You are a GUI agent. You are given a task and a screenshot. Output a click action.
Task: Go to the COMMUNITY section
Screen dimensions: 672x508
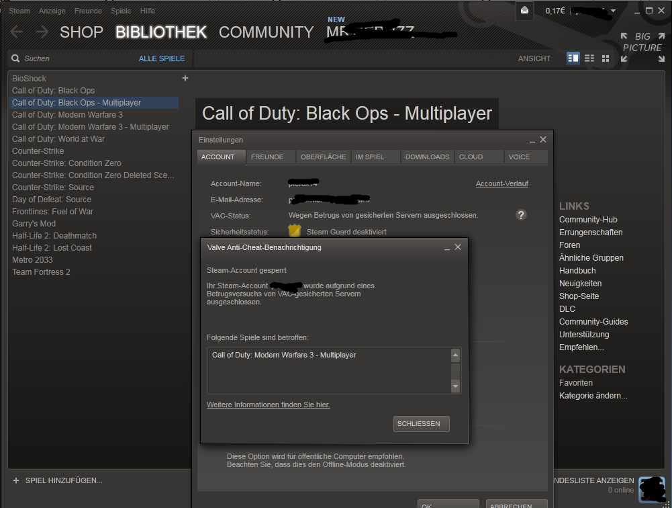(x=266, y=32)
